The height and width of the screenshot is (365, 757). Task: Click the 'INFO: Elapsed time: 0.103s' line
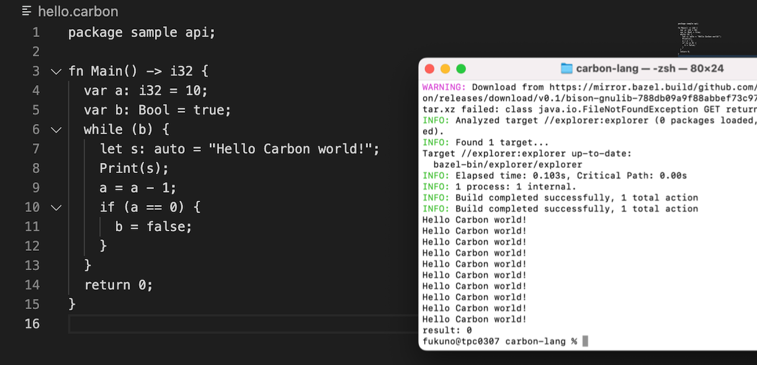(555, 176)
